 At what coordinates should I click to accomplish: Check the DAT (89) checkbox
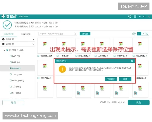pyautogui.click(x=11, y=62)
